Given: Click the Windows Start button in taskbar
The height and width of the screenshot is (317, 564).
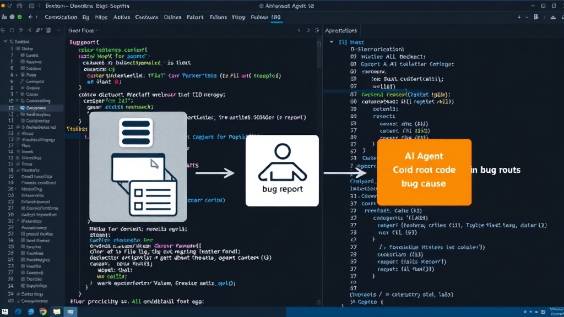Looking at the screenshot, I should [x=4, y=311].
